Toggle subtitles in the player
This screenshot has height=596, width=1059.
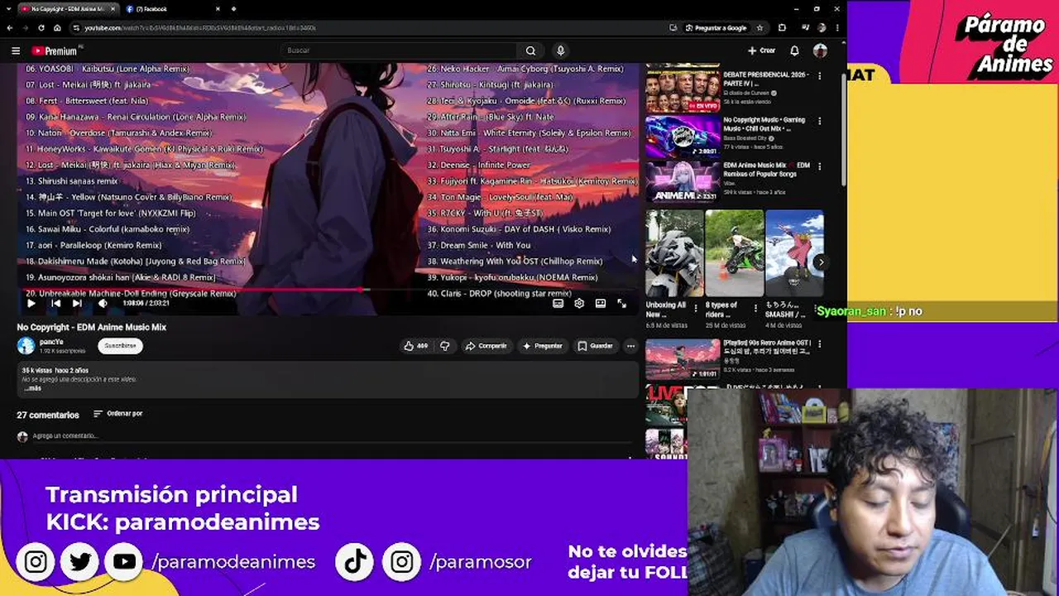coord(558,303)
